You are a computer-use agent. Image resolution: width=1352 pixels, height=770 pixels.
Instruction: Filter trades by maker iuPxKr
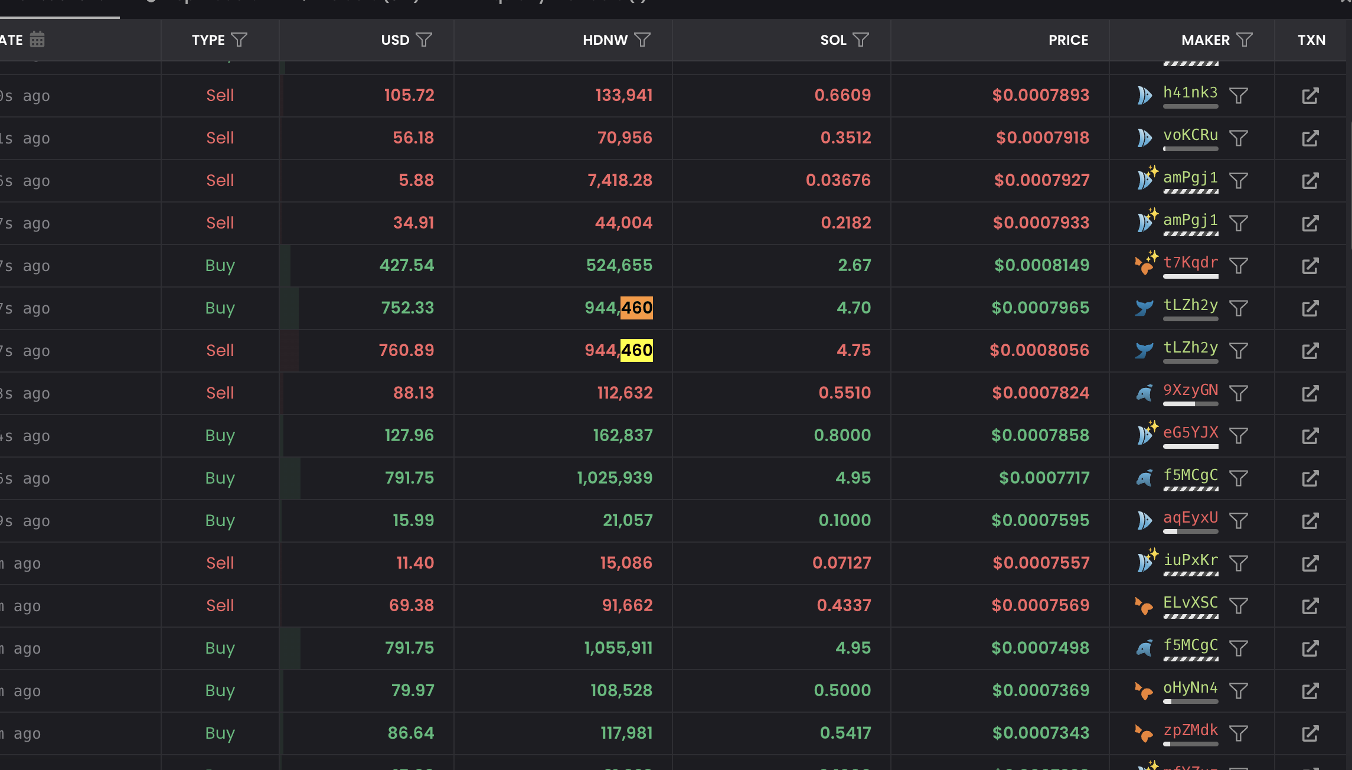click(x=1239, y=563)
